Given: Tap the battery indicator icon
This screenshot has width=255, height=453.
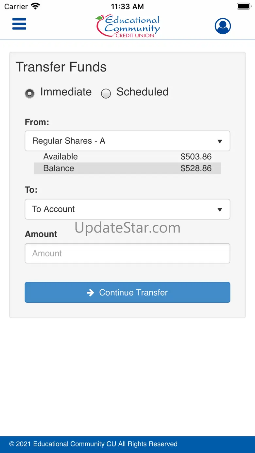Looking at the screenshot, I should [x=244, y=6].
